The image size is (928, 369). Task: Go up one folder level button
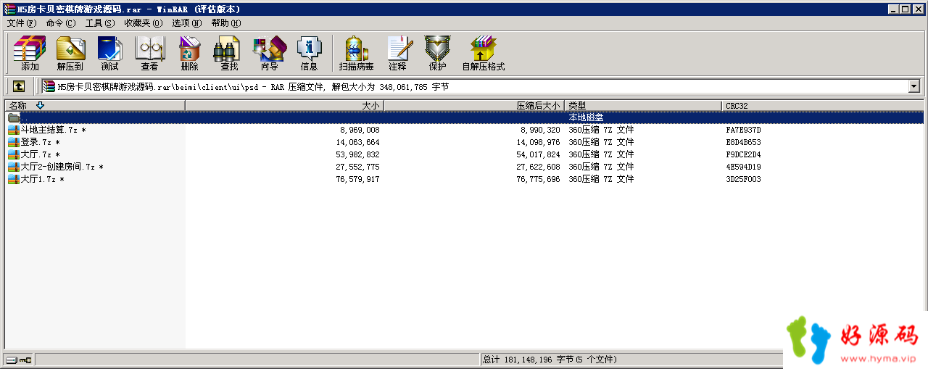pos(19,86)
